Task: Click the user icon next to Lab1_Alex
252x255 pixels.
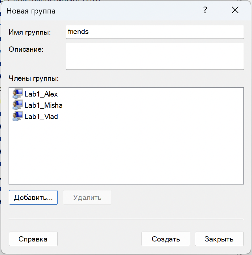Action: coord(17,94)
